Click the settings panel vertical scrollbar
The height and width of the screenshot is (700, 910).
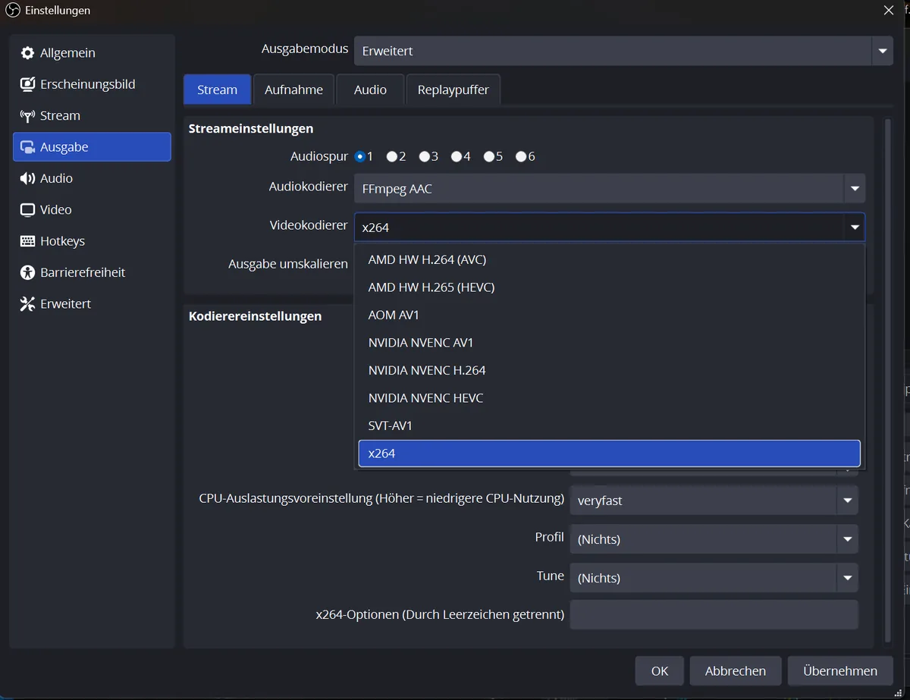coord(888,379)
